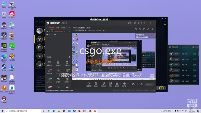Open the mode switch pill beside the logo
201x113 pixels.
[64, 23]
